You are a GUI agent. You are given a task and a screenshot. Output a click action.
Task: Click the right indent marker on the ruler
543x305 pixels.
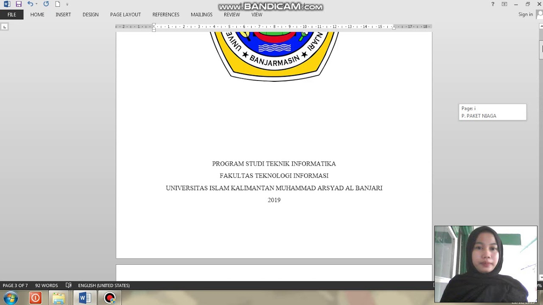394,28
